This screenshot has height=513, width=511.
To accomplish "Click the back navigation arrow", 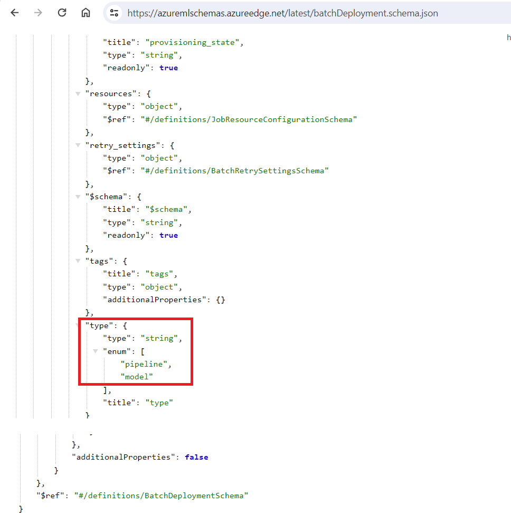I will [x=15, y=13].
